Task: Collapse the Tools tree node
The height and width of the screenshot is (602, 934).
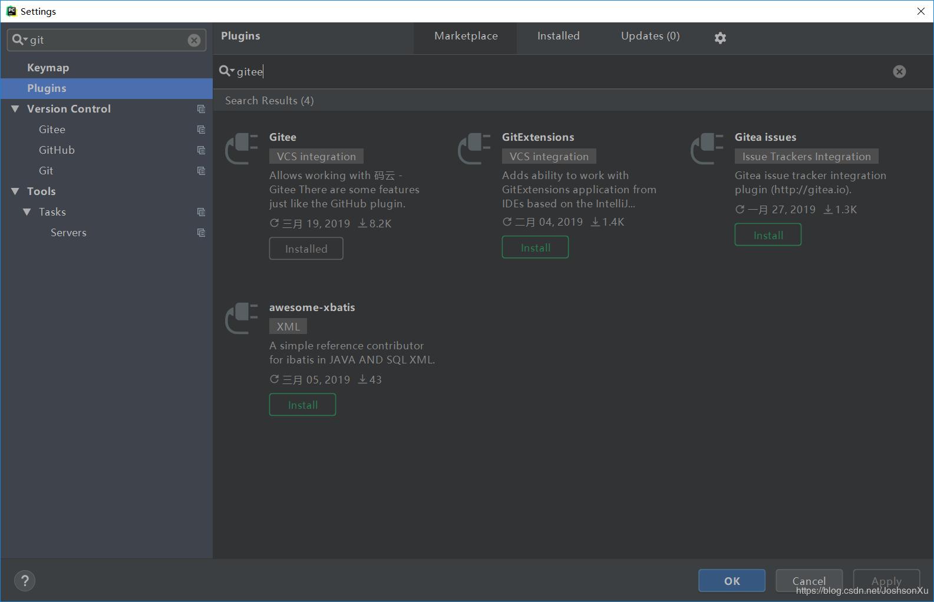Action: click(15, 191)
